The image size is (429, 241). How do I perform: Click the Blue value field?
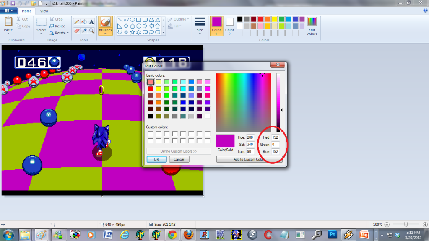[275, 151]
